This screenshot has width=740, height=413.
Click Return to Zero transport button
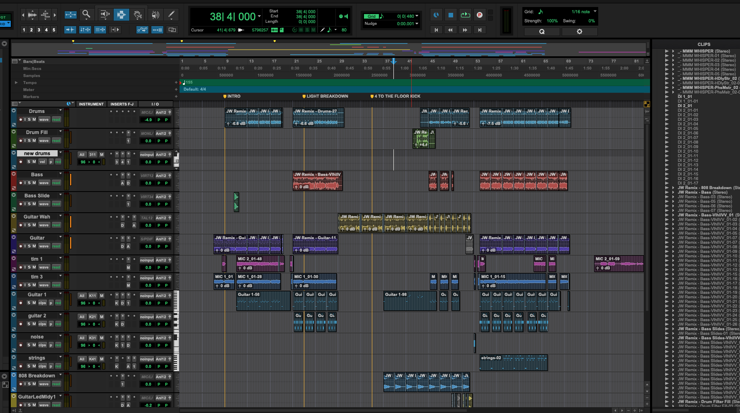pyautogui.click(x=436, y=30)
